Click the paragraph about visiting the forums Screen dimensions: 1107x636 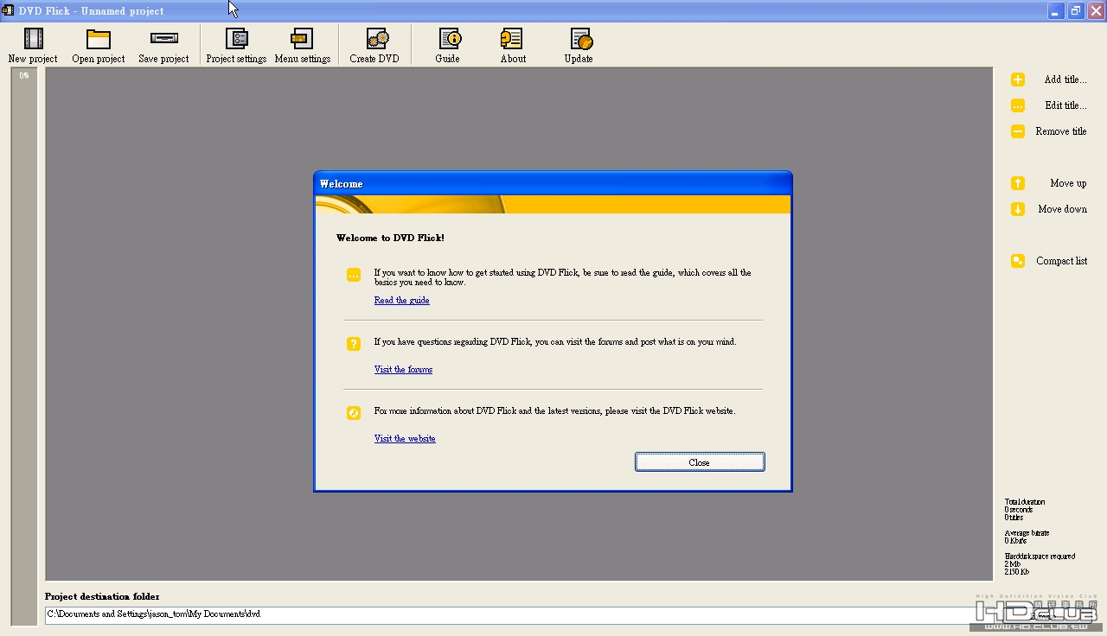pos(555,342)
